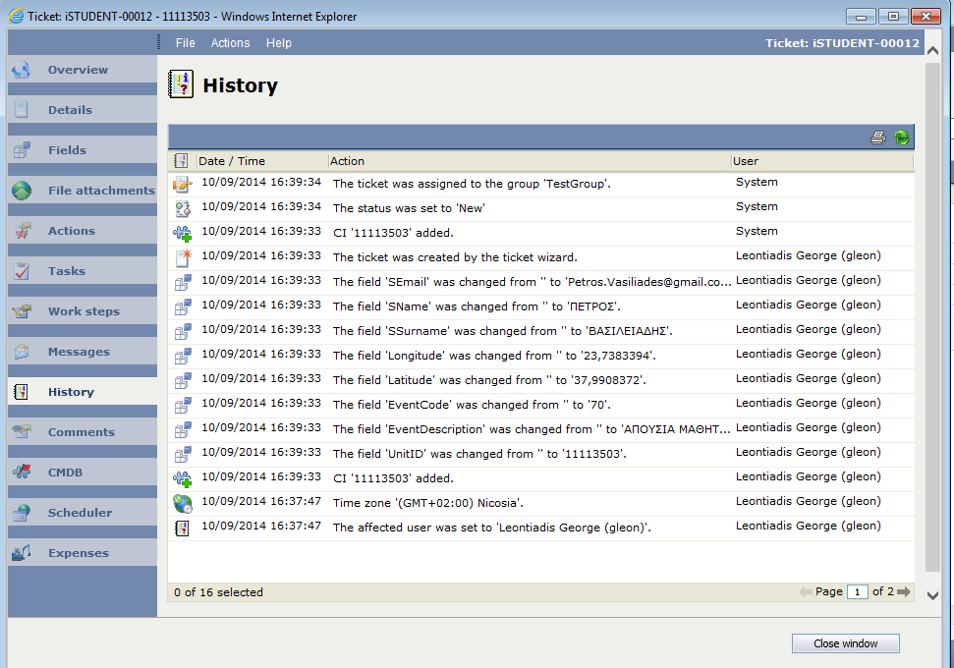Click the File attachments globe icon

click(x=22, y=191)
